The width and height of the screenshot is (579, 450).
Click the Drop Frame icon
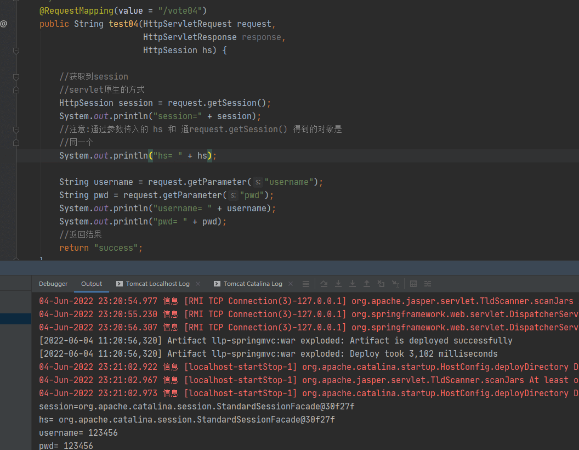(381, 284)
